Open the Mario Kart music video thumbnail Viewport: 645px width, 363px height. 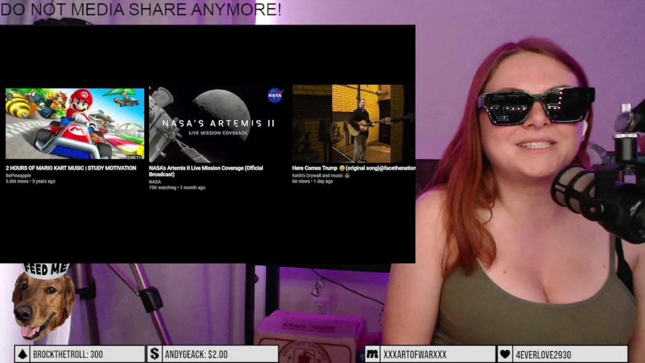click(75, 124)
